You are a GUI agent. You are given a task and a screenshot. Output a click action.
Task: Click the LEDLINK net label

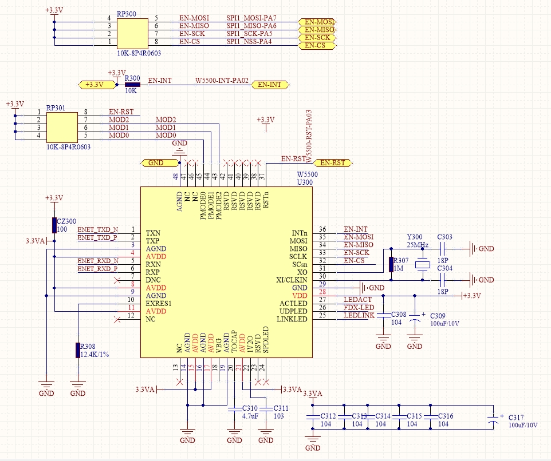[x=359, y=315]
